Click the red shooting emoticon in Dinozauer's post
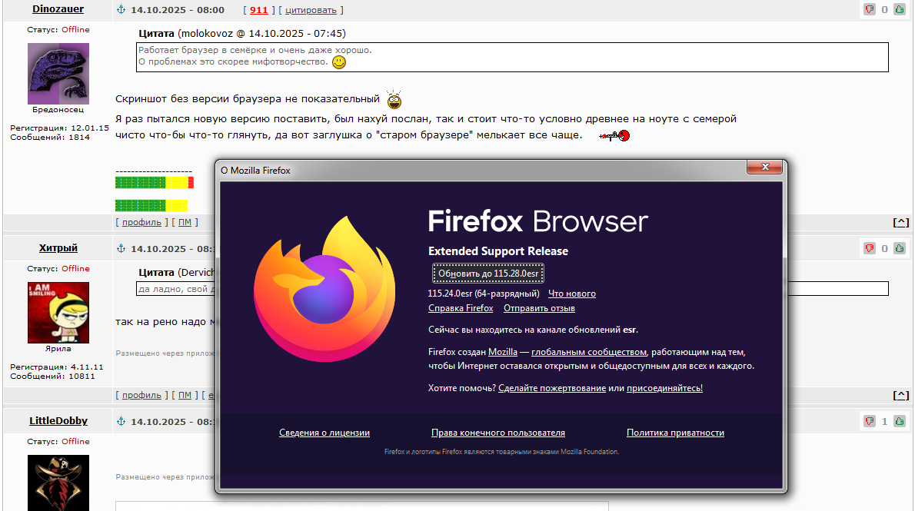The height and width of the screenshot is (511, 915). 614,136
